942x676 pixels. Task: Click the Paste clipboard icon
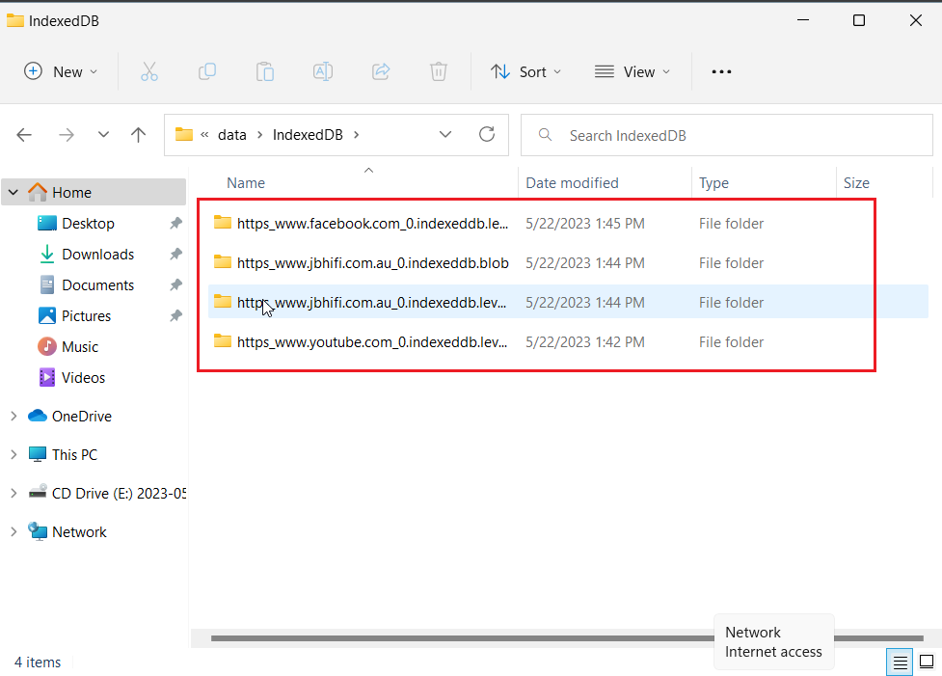[265, 71]
